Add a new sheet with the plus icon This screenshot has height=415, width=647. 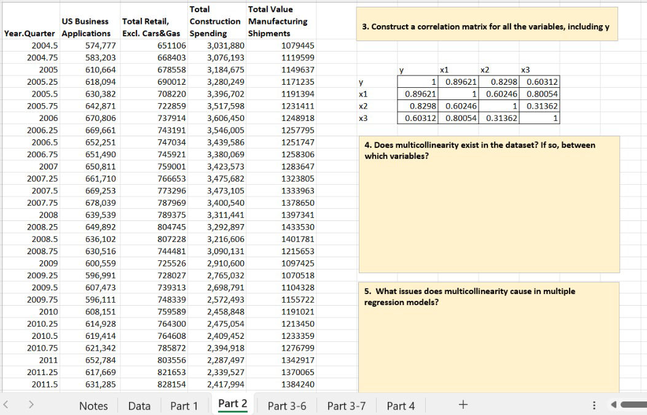[x=462, y=404]
